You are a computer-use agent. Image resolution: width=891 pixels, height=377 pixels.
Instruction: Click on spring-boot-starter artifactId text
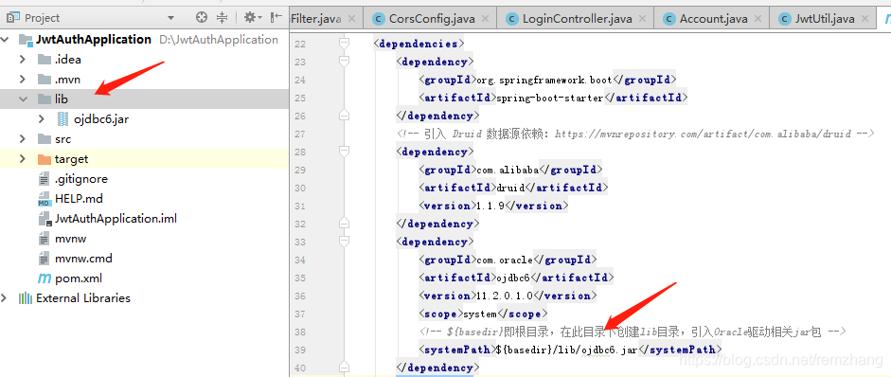pyautogui.click(x=549, y=98)
